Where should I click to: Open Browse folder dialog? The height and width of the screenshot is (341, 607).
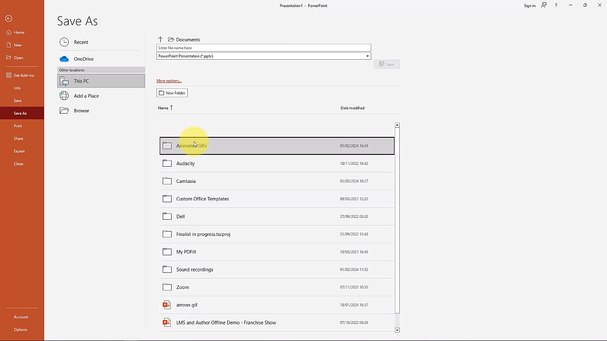pos(81,110)
